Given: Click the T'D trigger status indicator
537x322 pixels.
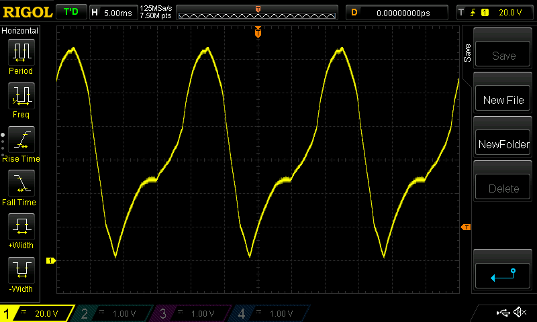Looking at the screenshot, I should (x=71, y=12).
